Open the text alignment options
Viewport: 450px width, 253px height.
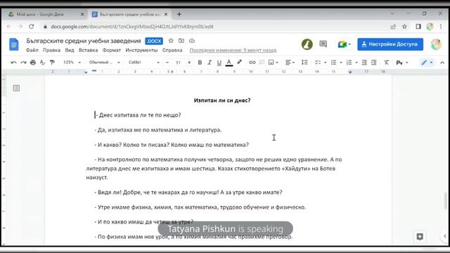click(290, 63)
